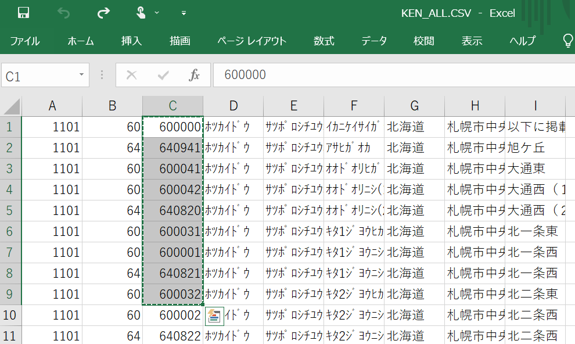Click cell D1 containing ﾎｯｶｲﾄﾞｳ
This screenshot has width=575, height=344.
click(x=233, y=127)
